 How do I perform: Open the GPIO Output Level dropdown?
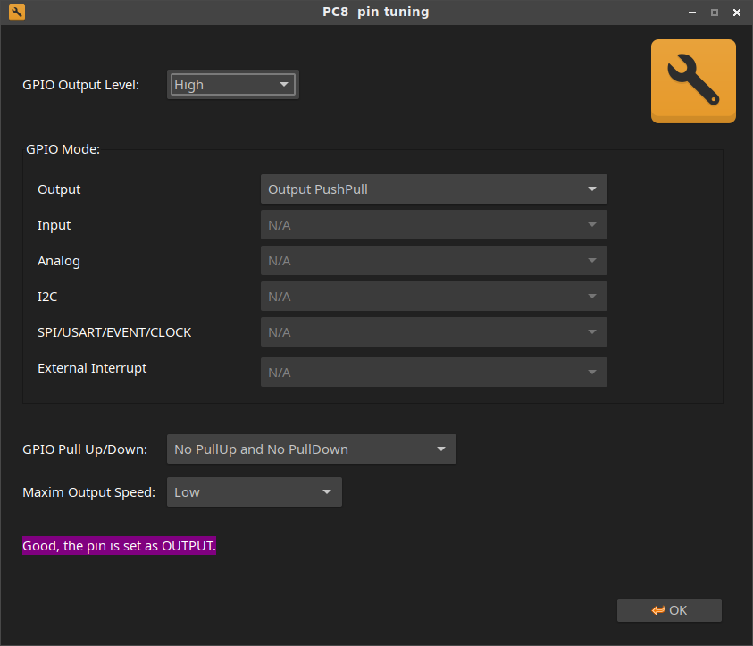click(x=233, y=85)
